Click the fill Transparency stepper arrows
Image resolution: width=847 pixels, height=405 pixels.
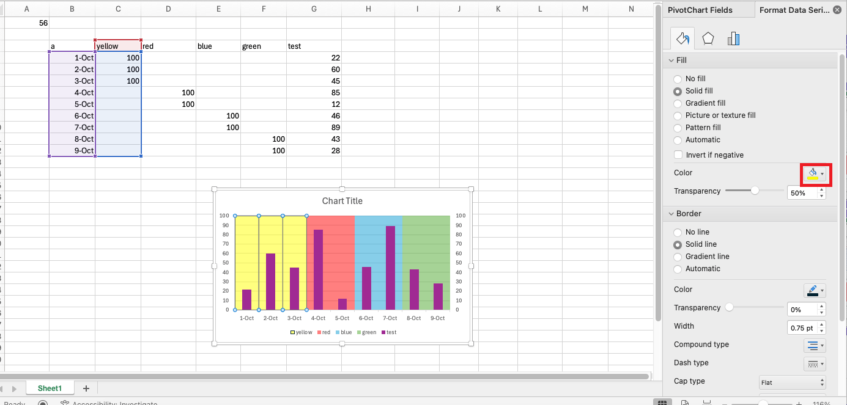click(x=821, y=192)
